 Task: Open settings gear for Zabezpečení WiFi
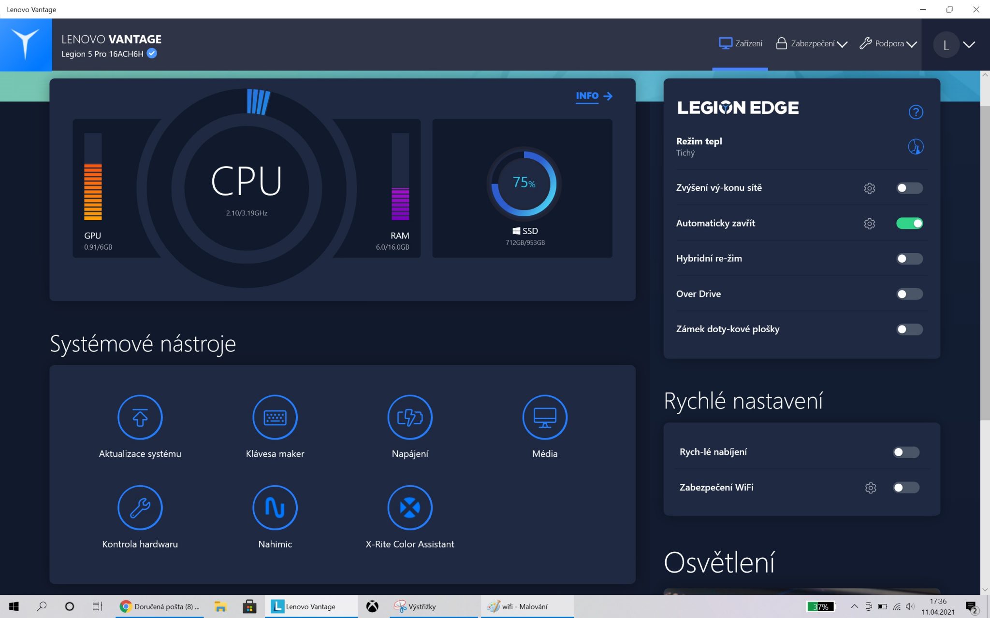(x=870, y=488)
